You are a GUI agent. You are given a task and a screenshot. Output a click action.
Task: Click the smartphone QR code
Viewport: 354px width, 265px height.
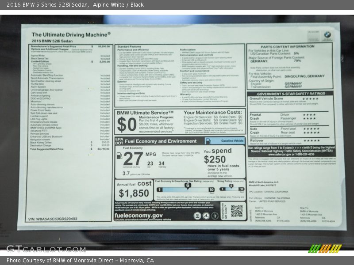pyautogui.click(x=237, y=211)
